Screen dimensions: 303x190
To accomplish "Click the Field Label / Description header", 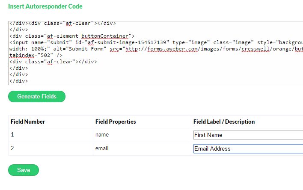I will pyautogui.click(x=224, y=122).
